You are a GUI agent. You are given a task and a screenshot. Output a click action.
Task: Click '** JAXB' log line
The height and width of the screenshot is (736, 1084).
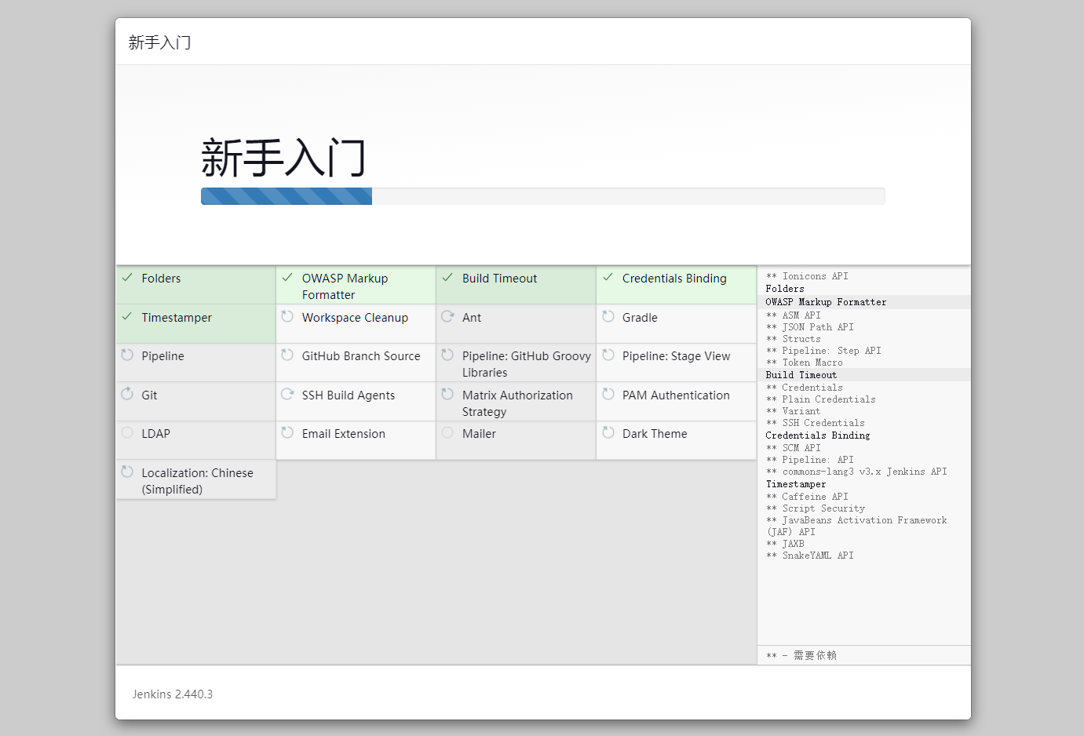coord(785,544)
